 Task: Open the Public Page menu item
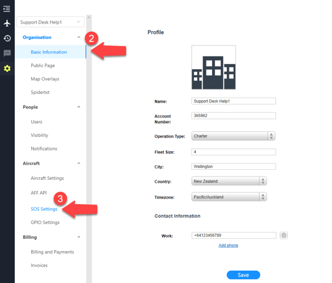click(43, 65)
